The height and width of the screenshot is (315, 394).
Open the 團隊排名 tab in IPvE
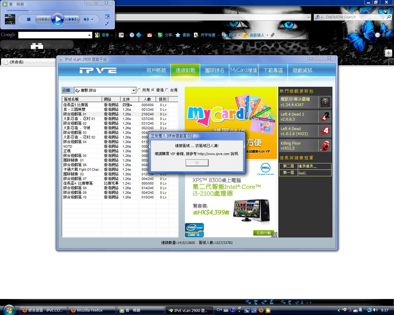tap(215, 70)
